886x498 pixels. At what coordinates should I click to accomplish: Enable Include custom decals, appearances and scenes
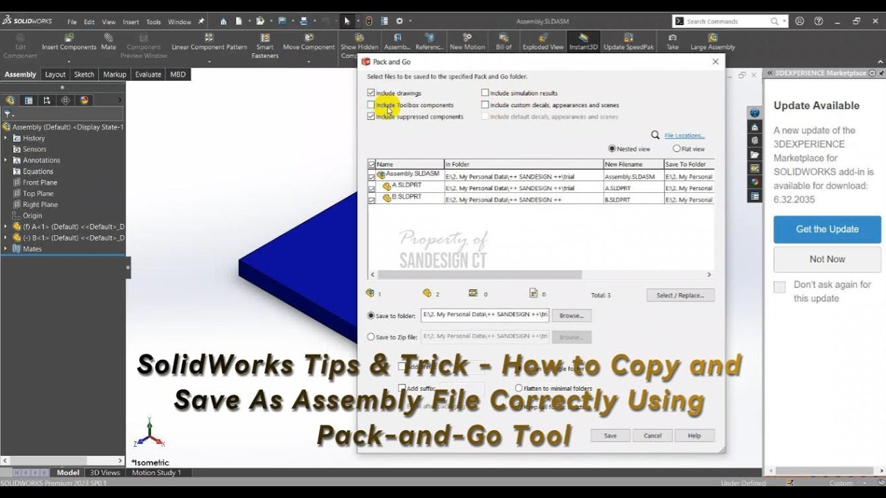485,105
